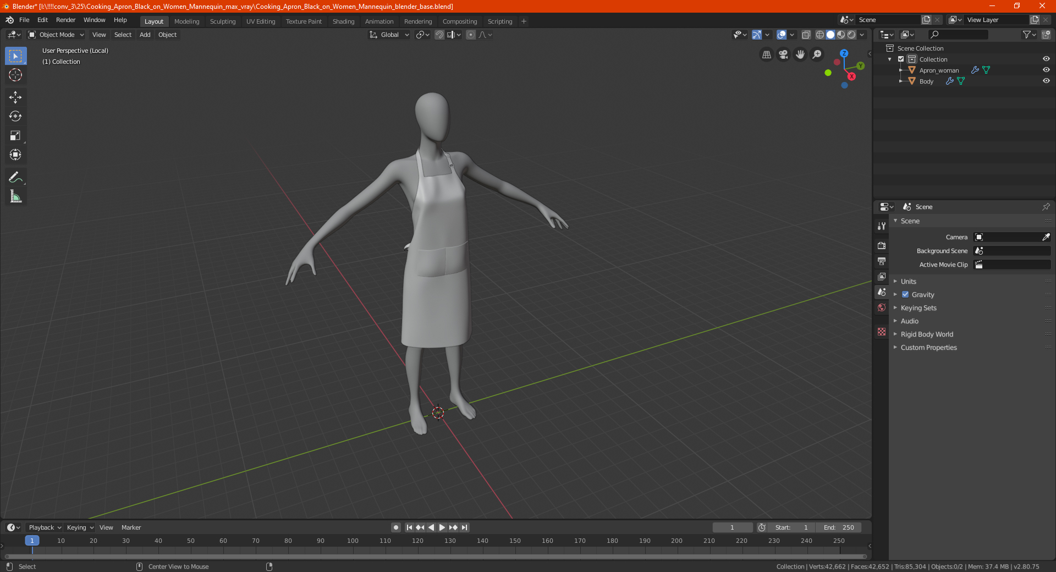Screen dimensions: 1056x572
Task: Open Texture properties checkered tab
Action: (882, 332)
